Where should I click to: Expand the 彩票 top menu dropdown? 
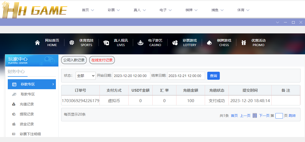(114, 10)
